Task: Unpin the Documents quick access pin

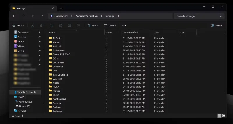Action: click(x=40, y=32)
